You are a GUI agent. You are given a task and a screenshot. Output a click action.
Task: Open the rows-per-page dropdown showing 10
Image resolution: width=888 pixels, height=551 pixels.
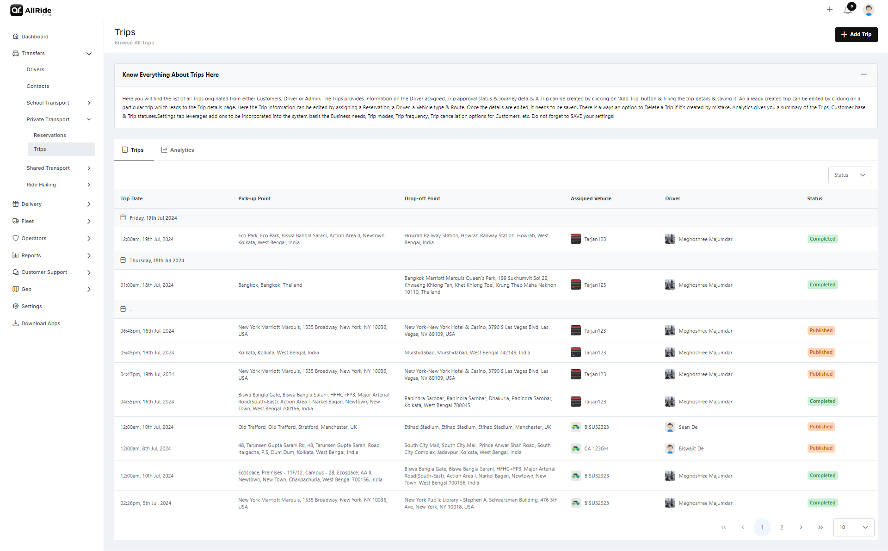pyautogui.click(x=853, y=527)
